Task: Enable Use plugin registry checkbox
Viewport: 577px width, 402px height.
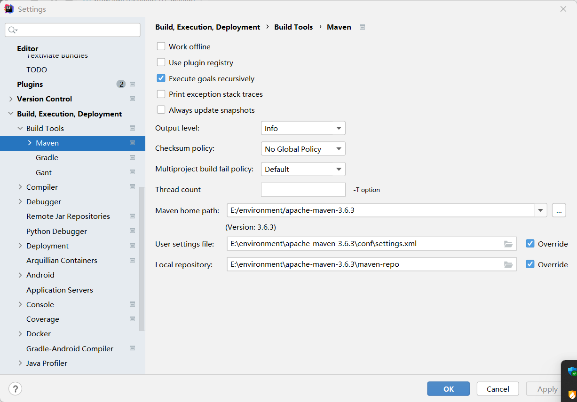Action: point(161,62)
